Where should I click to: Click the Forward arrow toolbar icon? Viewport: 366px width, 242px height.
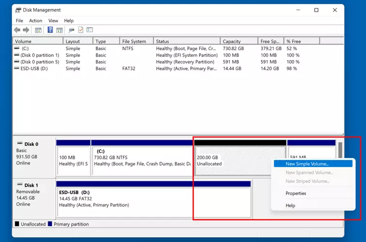tap(26, 30)
